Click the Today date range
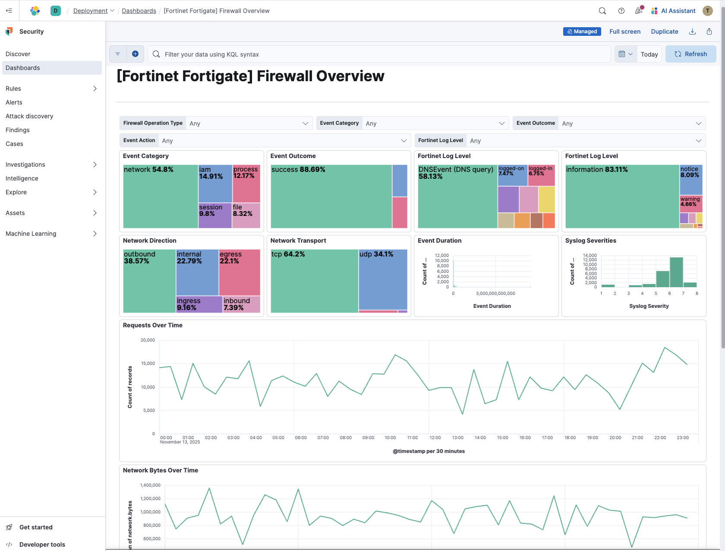 pyautogui.click(x=649, y=54)
